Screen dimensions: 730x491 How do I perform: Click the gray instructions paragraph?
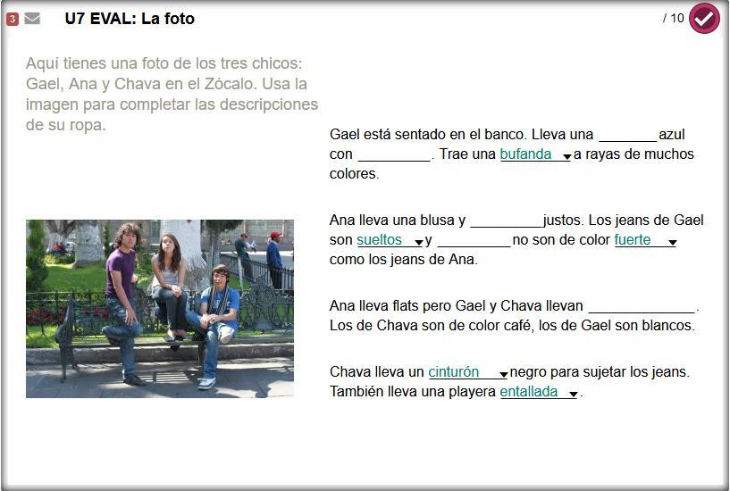[x=172, y=94]
